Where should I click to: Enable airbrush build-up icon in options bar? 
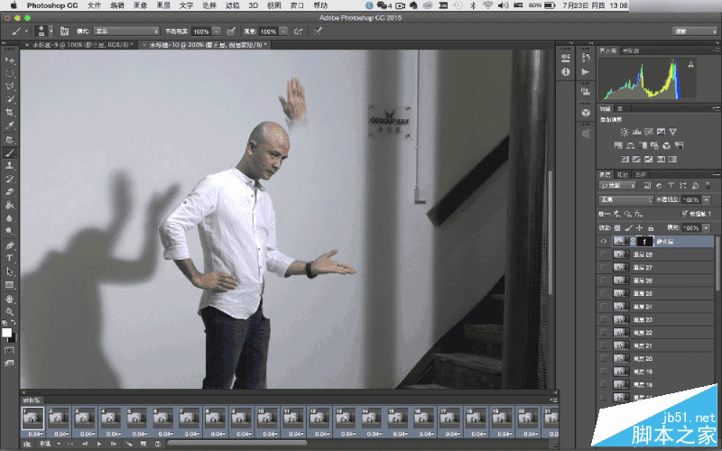point(299,32)
